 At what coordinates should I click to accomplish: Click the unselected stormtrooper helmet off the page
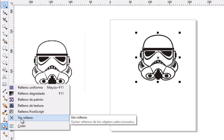tap(52, 62)
